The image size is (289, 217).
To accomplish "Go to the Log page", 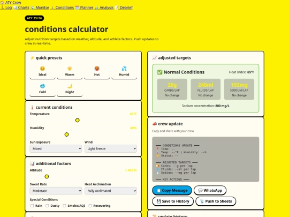I will [x=6, y=8].
